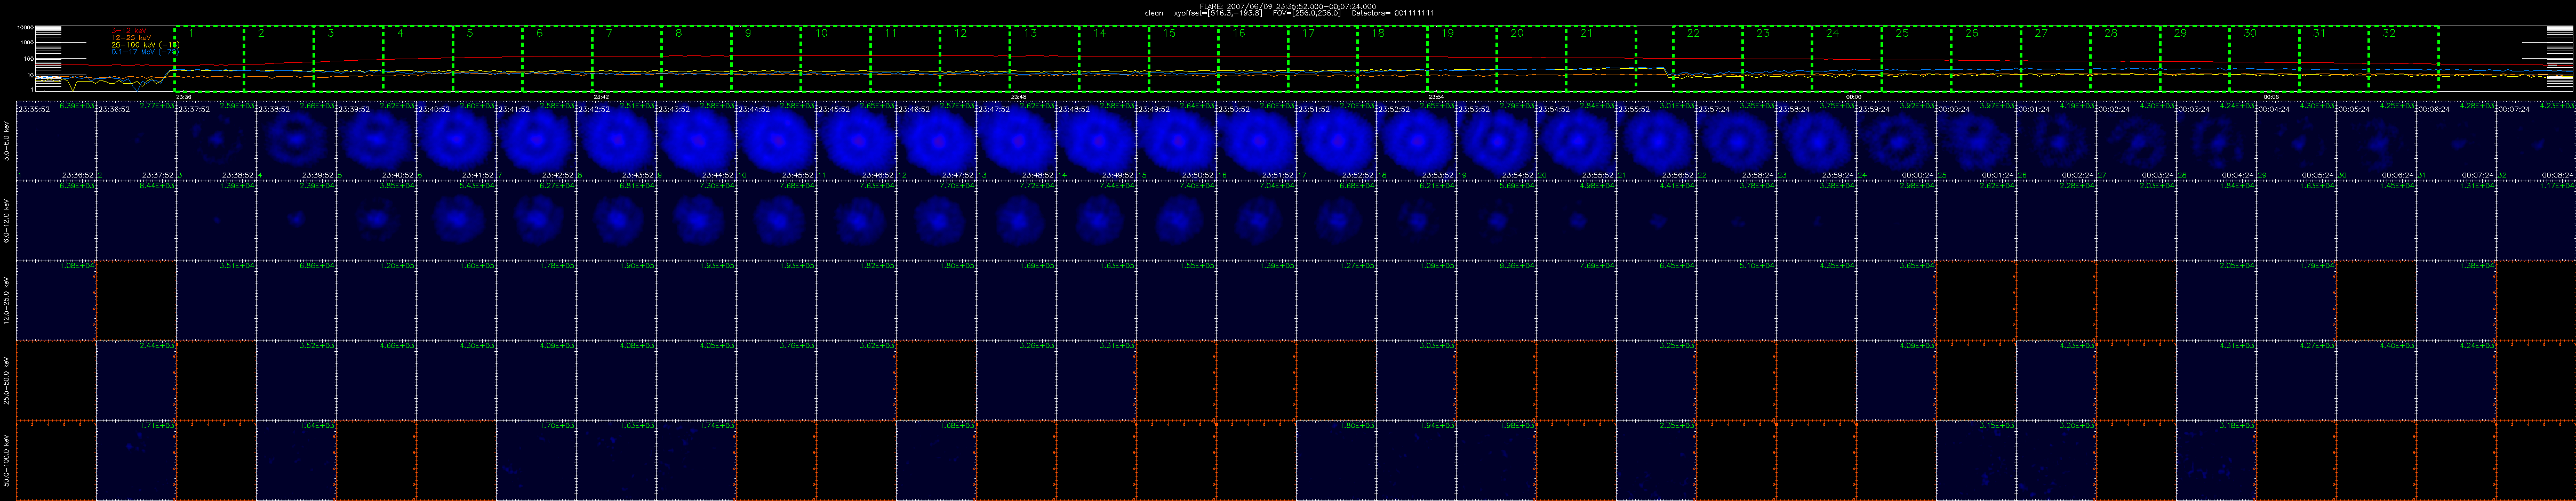Viewport: 2576px width, 501px height.
Task: Select interval marker 1 on the lightcurve
Action: coord(191,33)
